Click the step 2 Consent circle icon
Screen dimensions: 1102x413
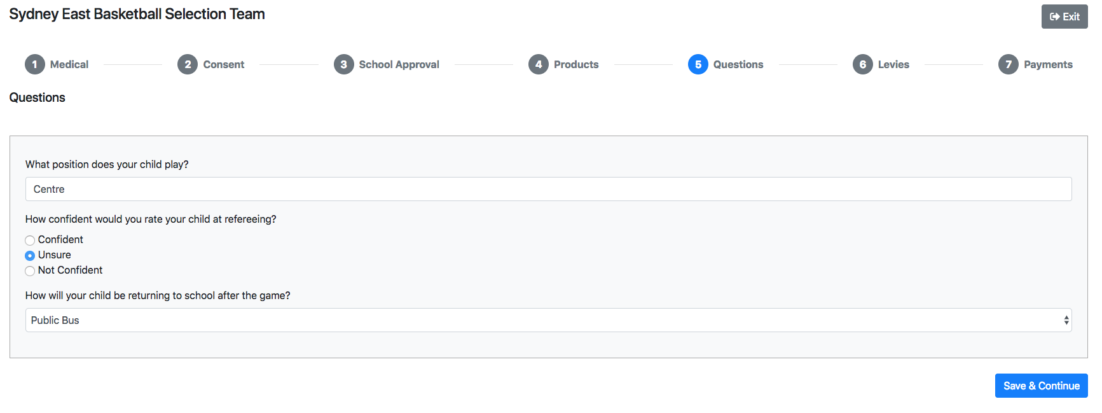[188, 64]
